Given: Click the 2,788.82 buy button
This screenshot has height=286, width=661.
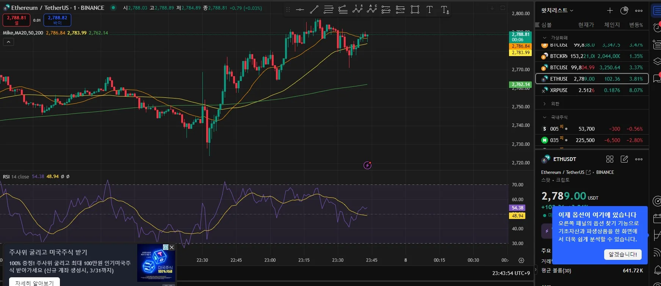Looking at the screenshot, I should pyautogui.click(x=57, y=20).
